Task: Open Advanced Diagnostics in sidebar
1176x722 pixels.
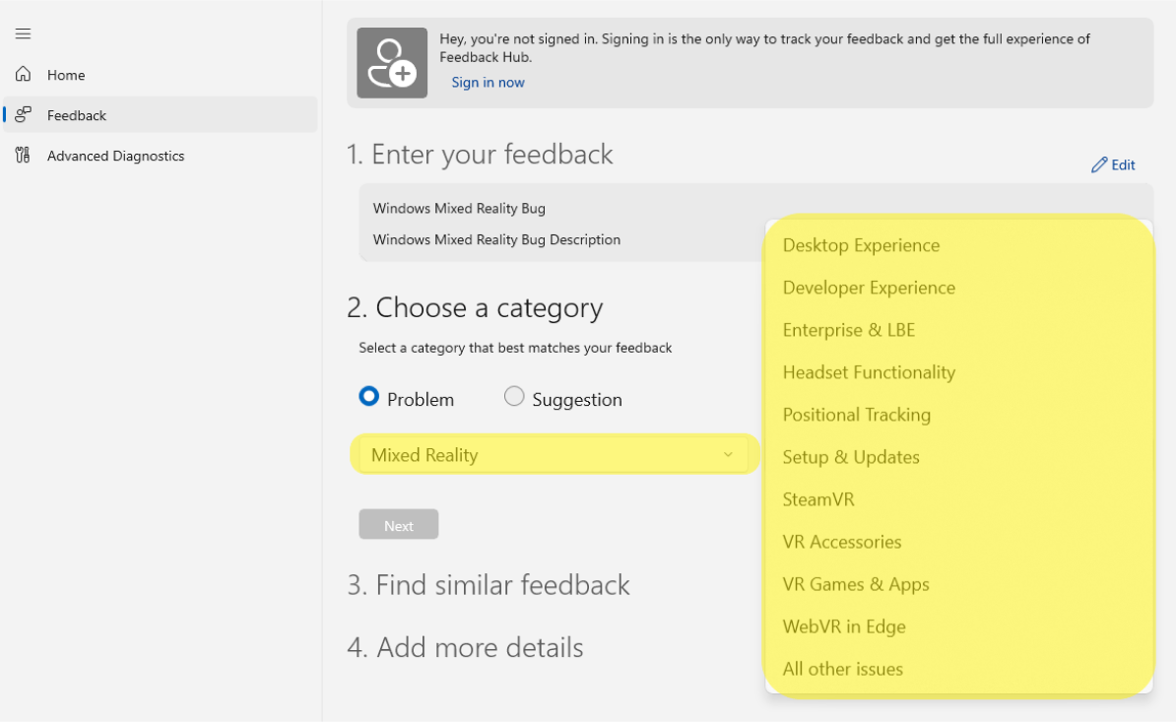Action: 160,156
